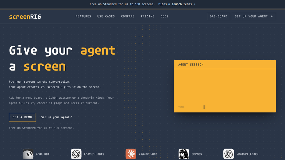Click the 'ChatGPT Codex' label
The width and height of the screenshot is (285, 160).
click(x=247, y=154)
